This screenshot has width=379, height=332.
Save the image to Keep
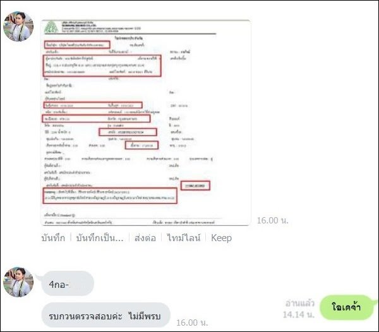click(221, 238)
